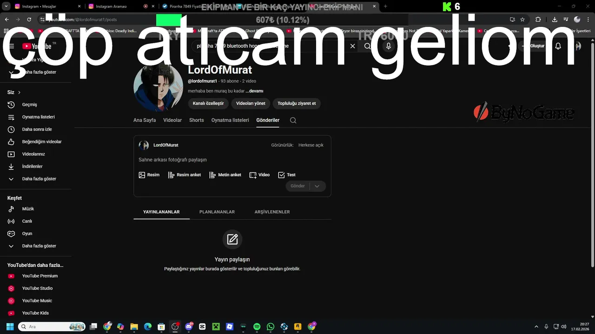Screen dimensions: 595x334
Task: Open Discord from the taskbar
Action: point(189,327)
